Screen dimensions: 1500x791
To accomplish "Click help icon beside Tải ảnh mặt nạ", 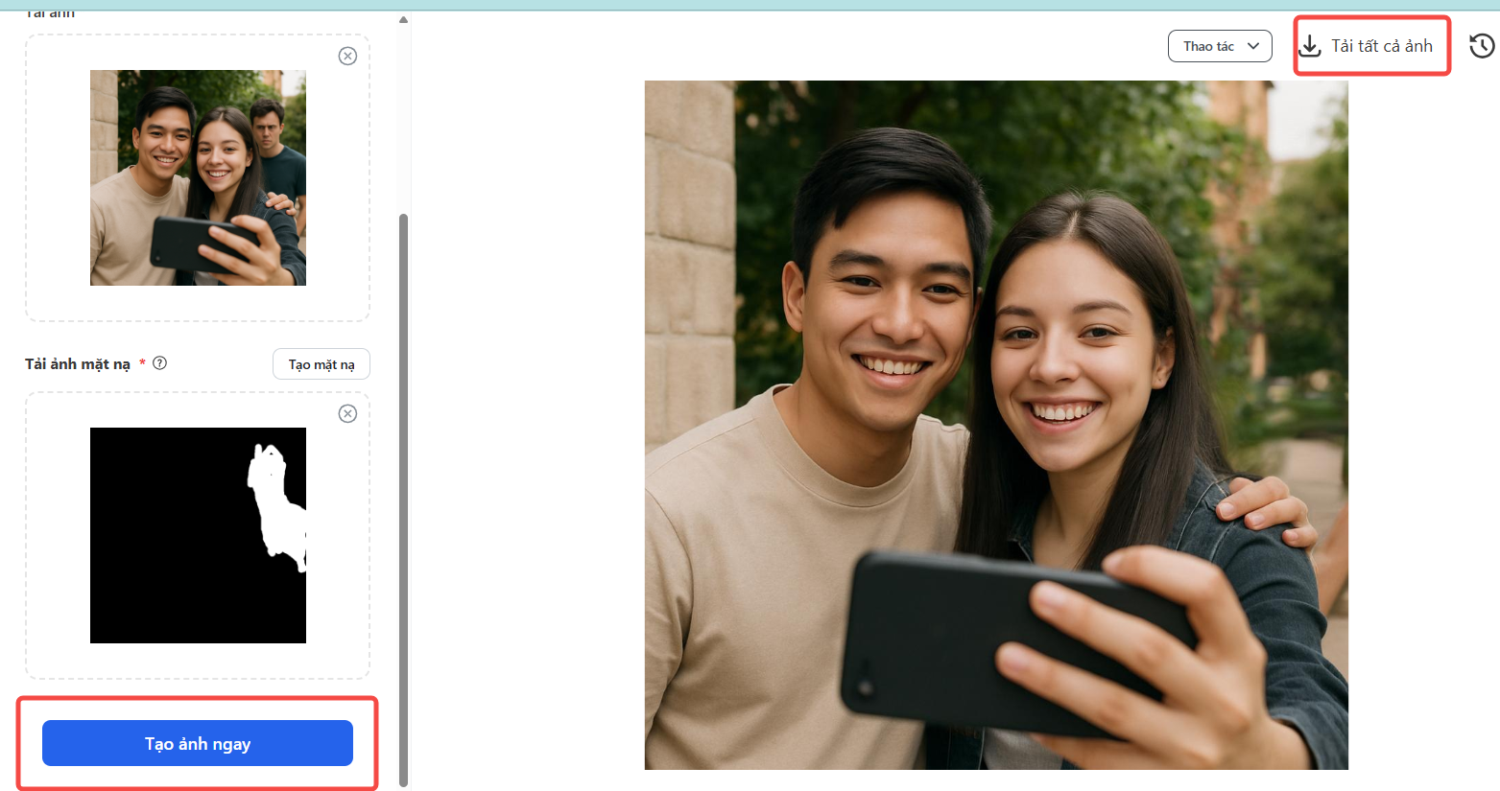I will pyautogui.click(x=160, y=363).
